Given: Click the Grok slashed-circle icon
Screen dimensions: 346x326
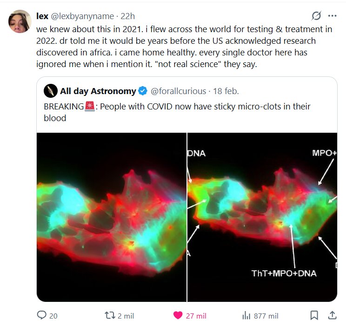Looking at the screenshot, I should (x=316, y=16).
